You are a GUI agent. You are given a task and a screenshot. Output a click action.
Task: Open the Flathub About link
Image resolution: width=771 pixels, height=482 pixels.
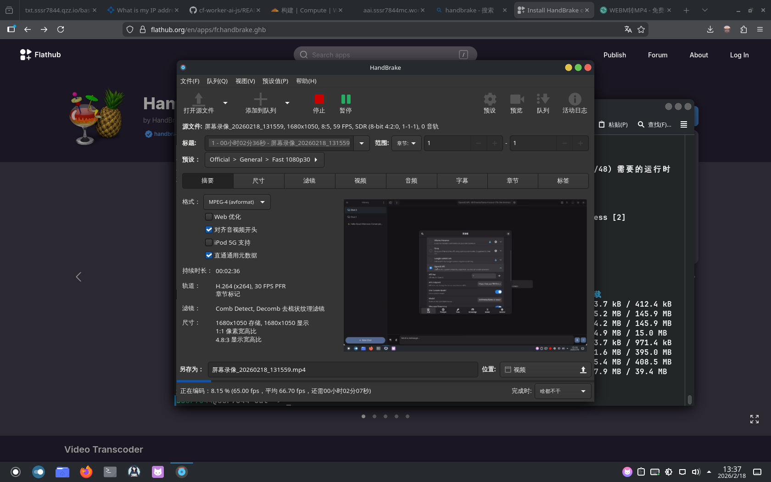click(x=698, y=55)
